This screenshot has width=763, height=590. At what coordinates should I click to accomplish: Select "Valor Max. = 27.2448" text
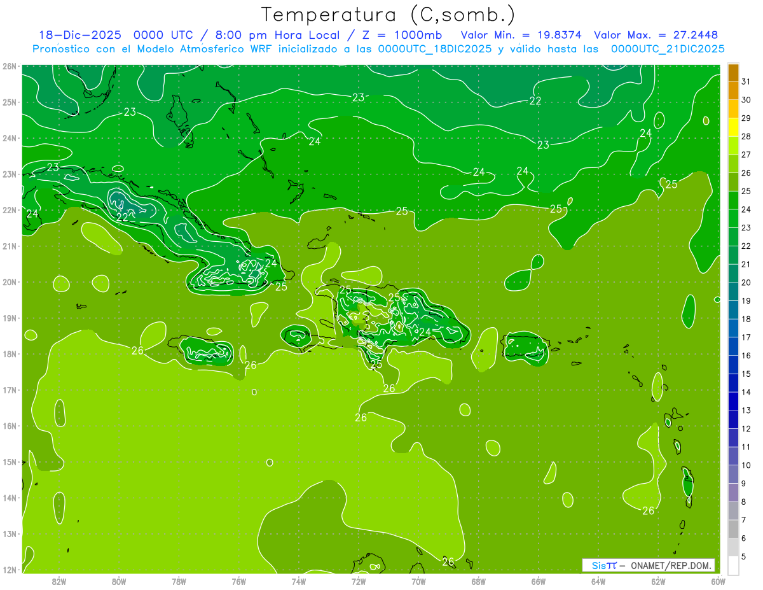point(656,35)
